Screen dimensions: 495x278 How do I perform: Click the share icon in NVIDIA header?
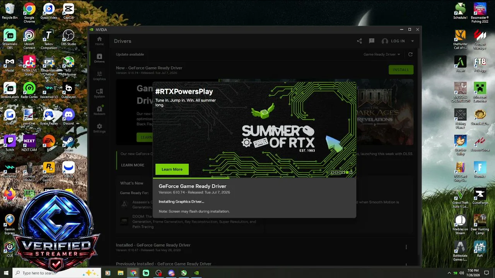click(359, 41)
